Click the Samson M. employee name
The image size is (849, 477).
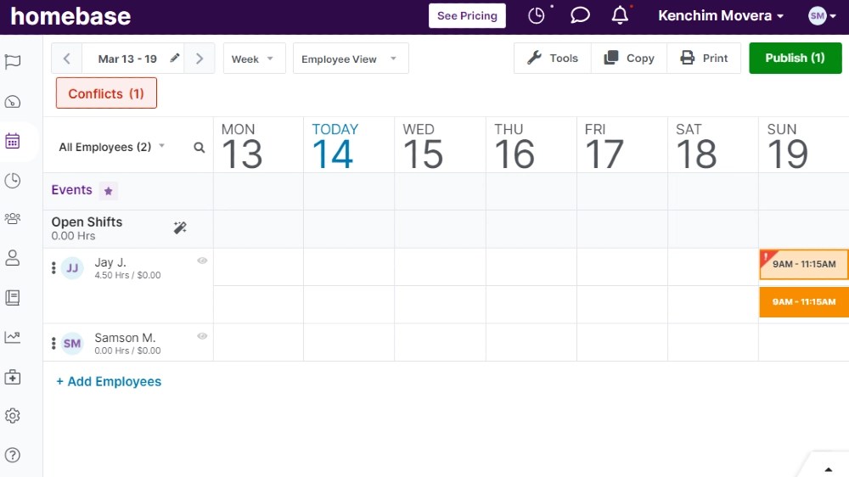125,338
